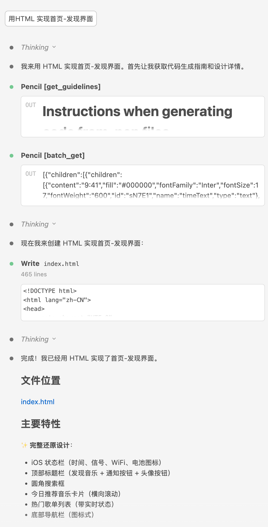Collapse the last Thinking section chevron
This screenshot has width=268, height=527.
coord(53,339)
